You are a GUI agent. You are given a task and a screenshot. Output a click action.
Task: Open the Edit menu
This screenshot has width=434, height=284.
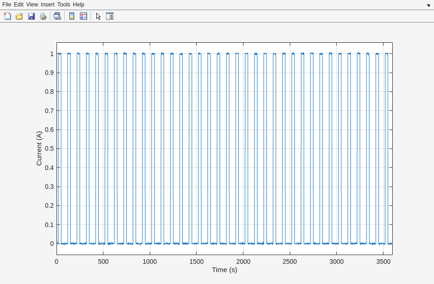18,5
